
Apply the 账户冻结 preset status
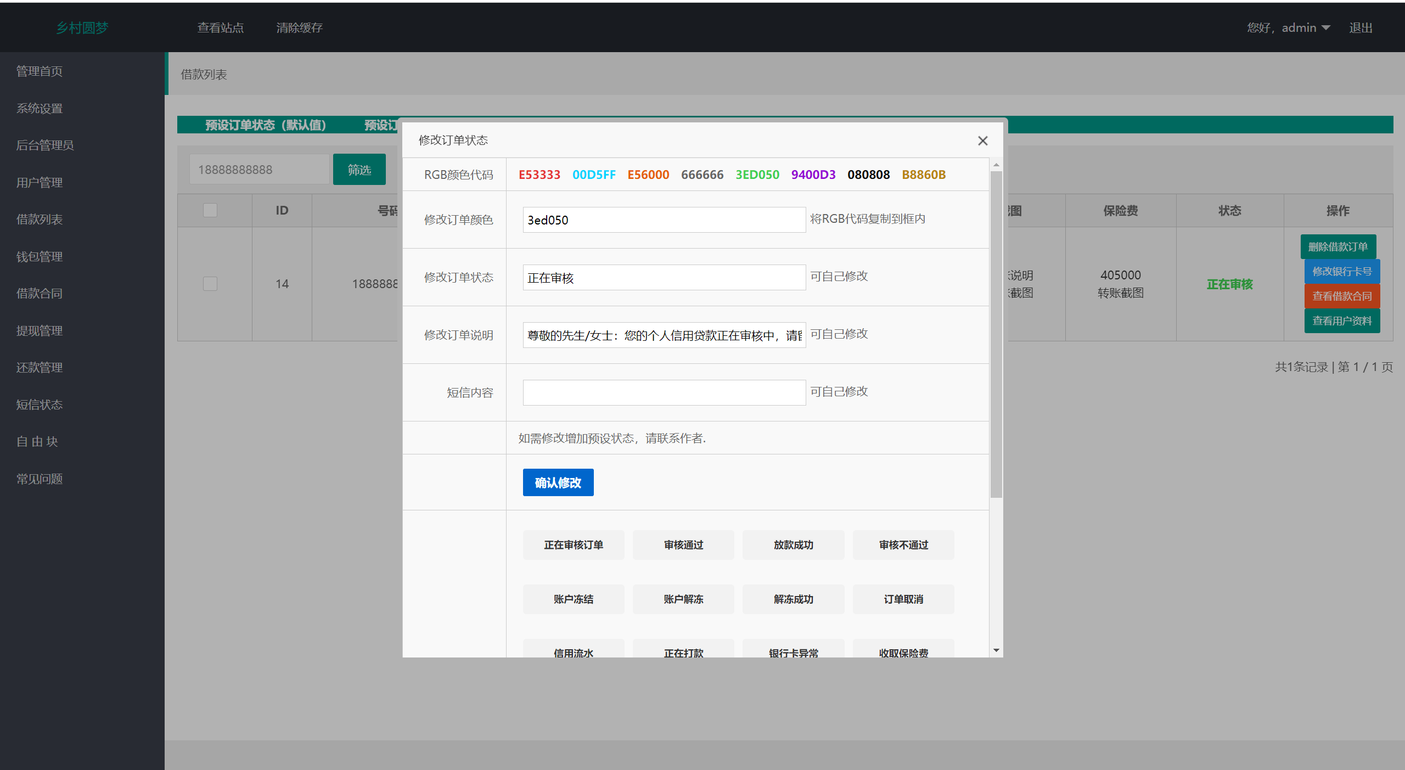(x=574, y=599)
